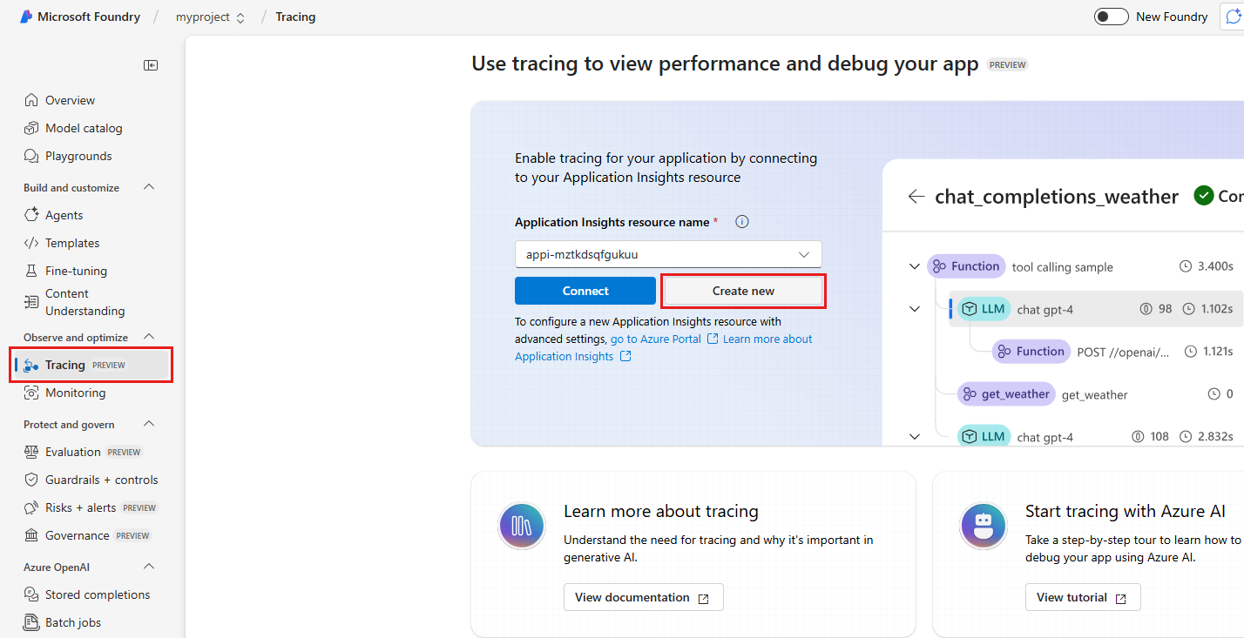This screenshot has width=1244, height=638.
Task: Click the info icon next to Application Insights resource name
Action: (741, 222)
